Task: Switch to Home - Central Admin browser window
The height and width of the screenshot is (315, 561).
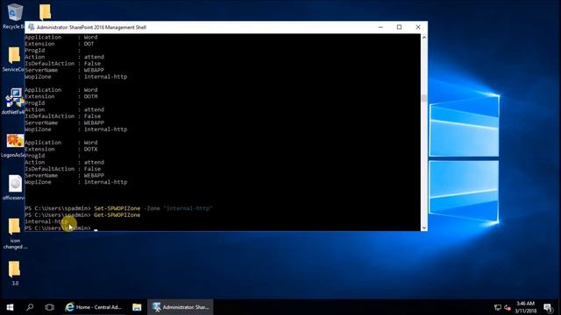Action: tap(94, 307)
